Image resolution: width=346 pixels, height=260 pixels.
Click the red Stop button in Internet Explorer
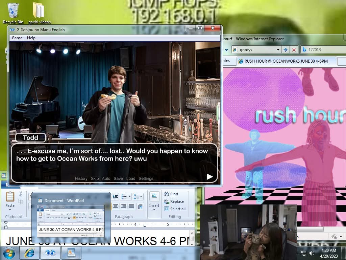click(x=294, y=50)
